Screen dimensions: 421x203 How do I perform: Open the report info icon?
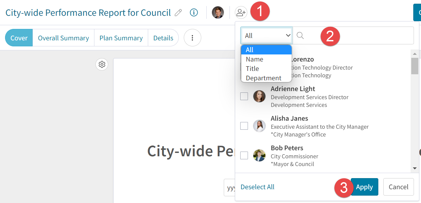194,12
